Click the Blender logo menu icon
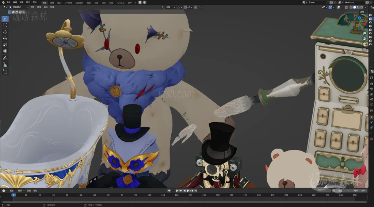The width and height of the screenshot is (374, 207). (x=3, y=3)
